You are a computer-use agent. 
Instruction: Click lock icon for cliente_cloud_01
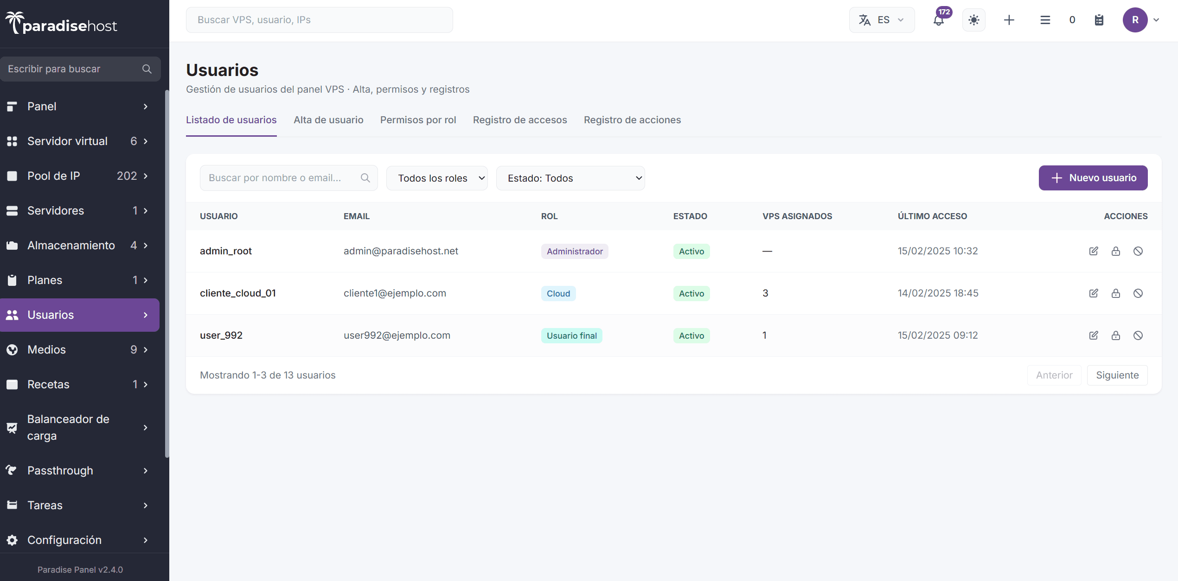tap(1116, 293)
